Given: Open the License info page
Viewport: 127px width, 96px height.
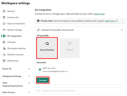Looking at the screenshot, I should point(13,17).
